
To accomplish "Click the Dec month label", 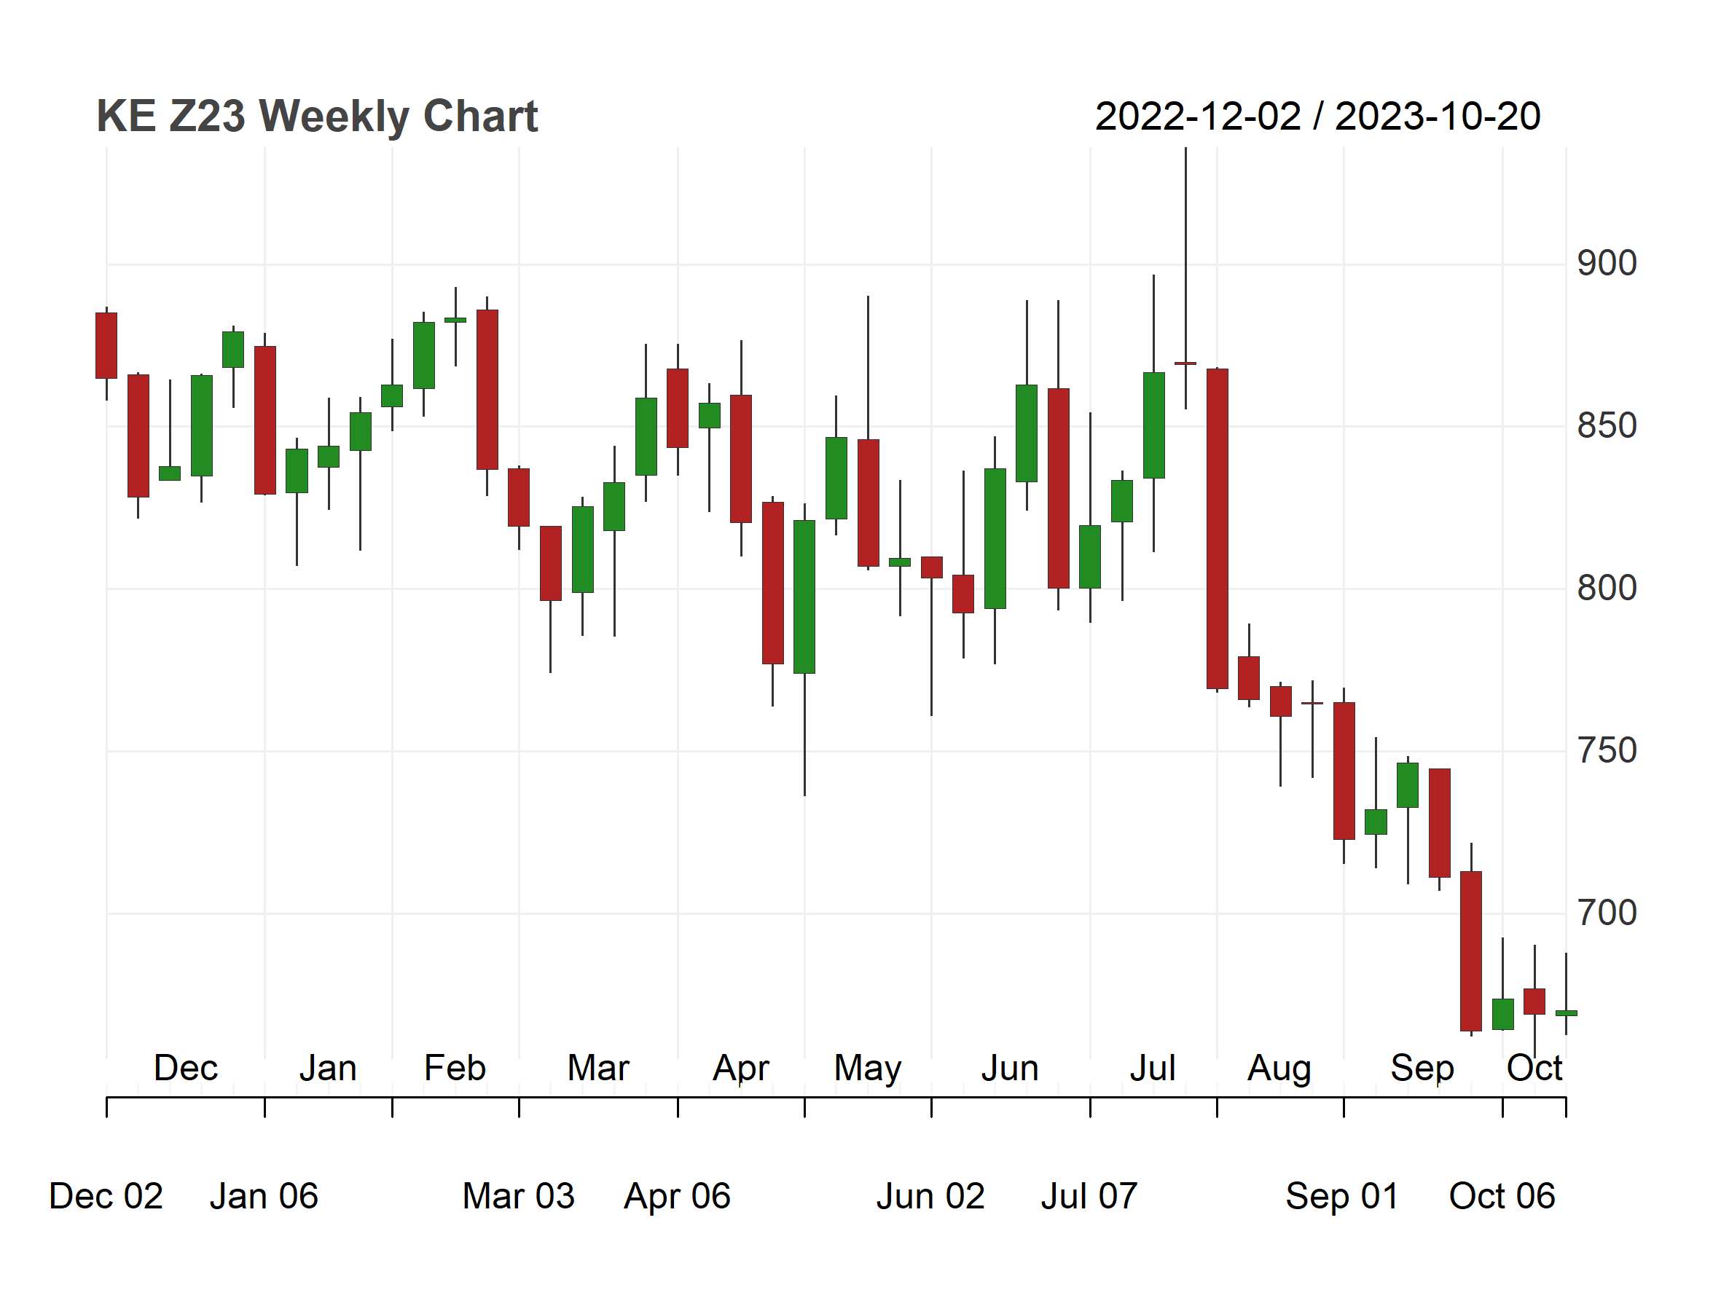I will click(186, 1068).
